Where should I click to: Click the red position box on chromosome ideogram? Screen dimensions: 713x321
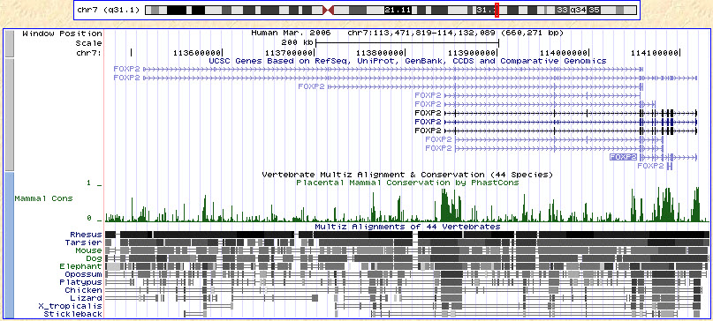[x=497, y=10]
